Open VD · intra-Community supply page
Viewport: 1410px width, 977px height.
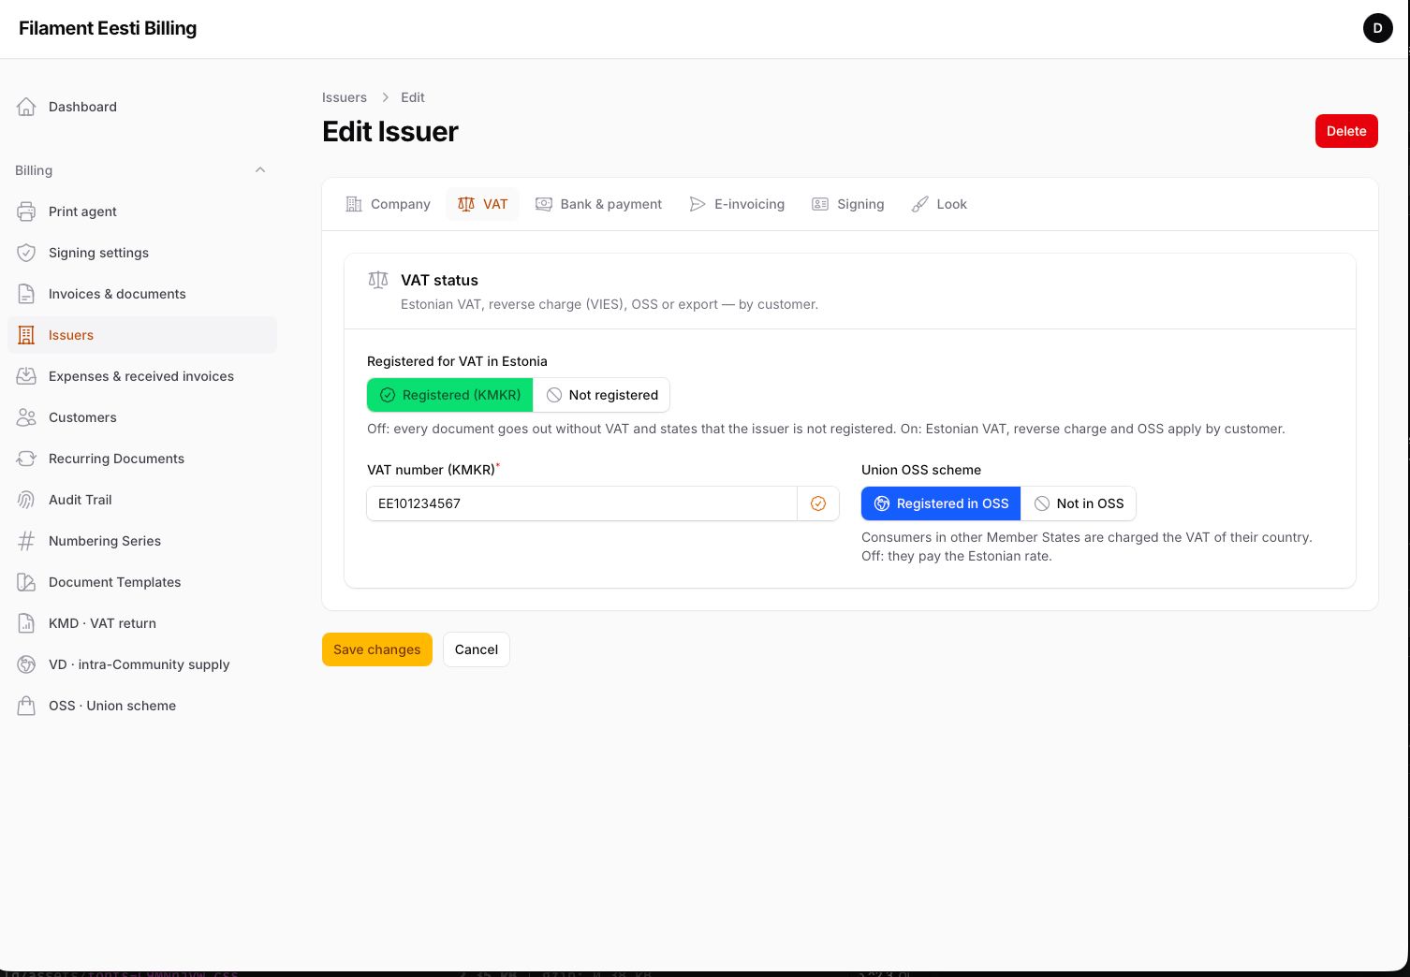pyautogui.click(x=142, y=664)
